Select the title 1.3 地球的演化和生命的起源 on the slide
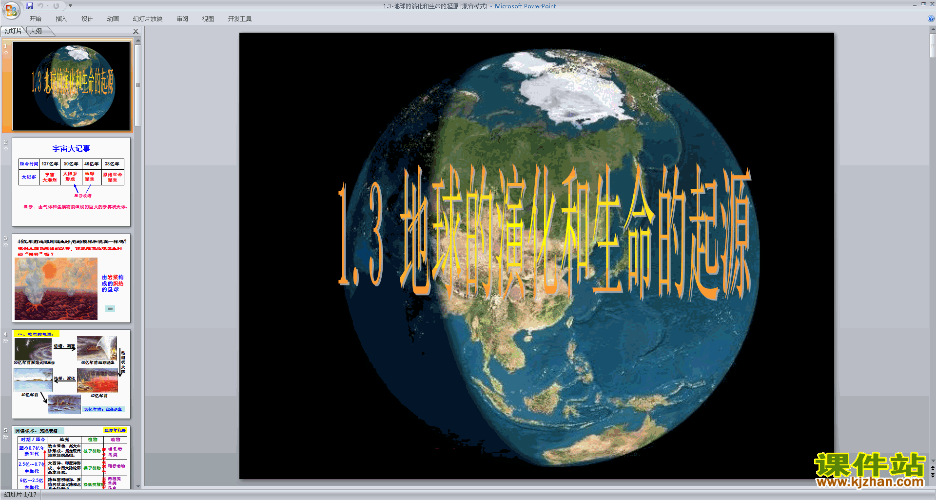This screenshot has width=936, height=500. click(x=545, y=232)
